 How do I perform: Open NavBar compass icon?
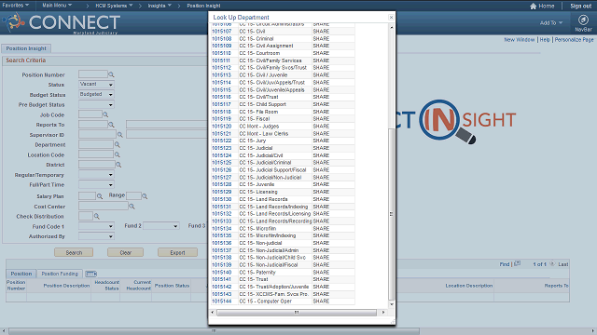[x=583, y=20]
